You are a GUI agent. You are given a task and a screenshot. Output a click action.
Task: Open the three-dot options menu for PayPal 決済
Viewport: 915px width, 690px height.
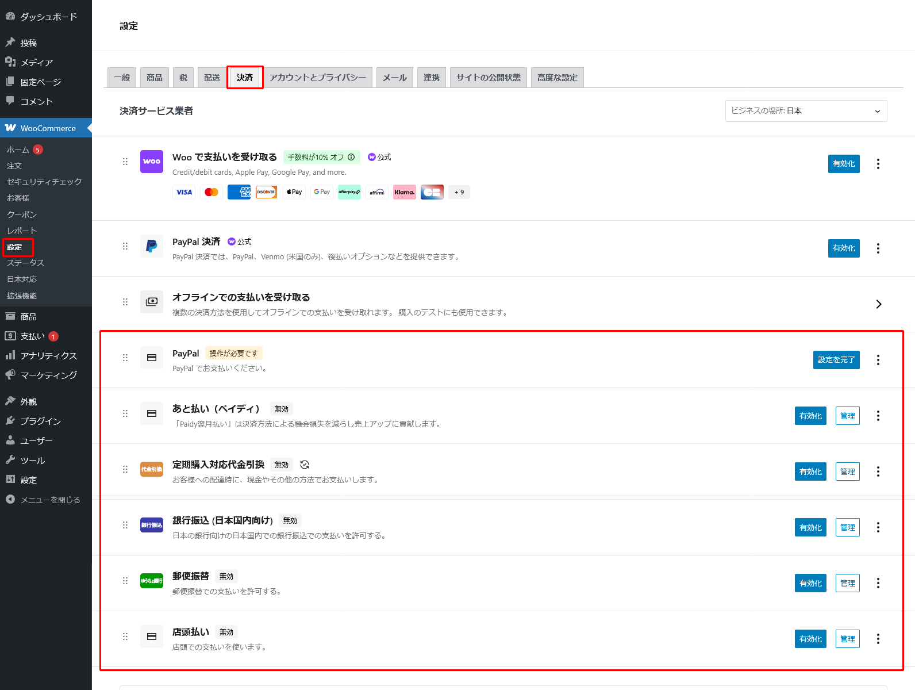pyautogui.click(x=878, y=248)
